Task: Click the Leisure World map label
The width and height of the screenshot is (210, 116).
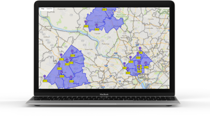Action: pyautogui.click(x=135, y=21)
